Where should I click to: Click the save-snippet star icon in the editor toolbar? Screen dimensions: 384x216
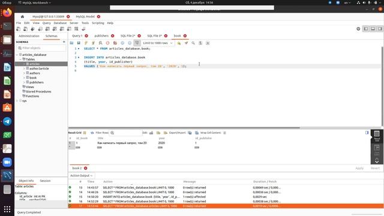click(179, 43)
